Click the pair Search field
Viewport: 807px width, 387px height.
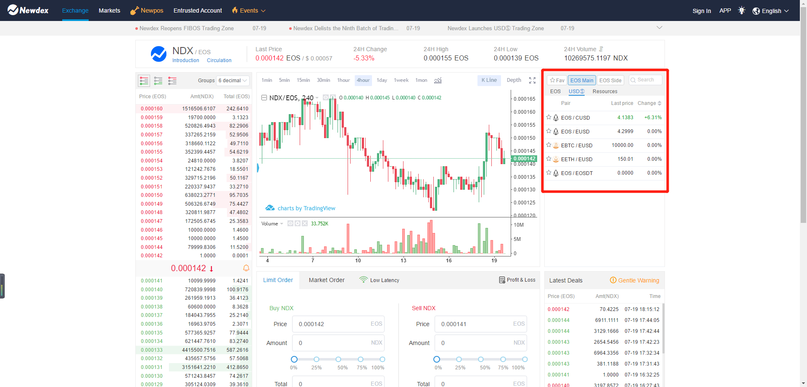pyautogui.click(x=646, y=80)
